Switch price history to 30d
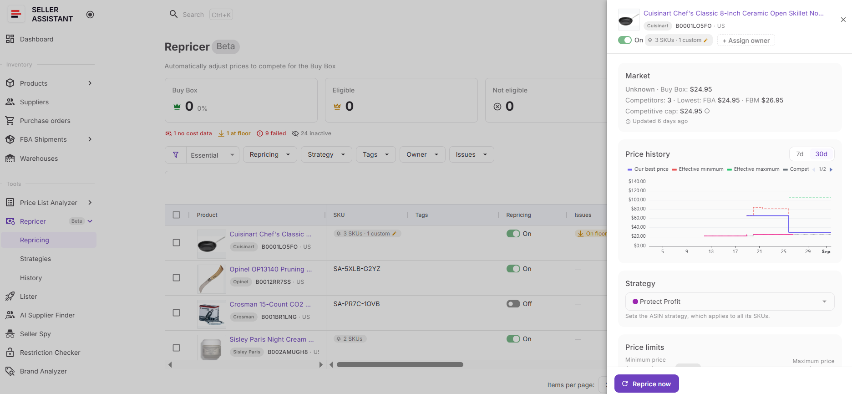Image resolution: width=852 pixels, height=394 pixels. (x=822, y=154)
